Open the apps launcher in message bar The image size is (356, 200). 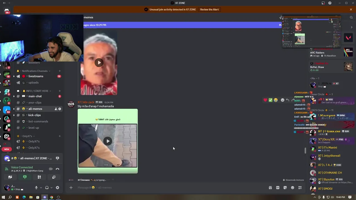pyautogui.click(x=300, y=187)
